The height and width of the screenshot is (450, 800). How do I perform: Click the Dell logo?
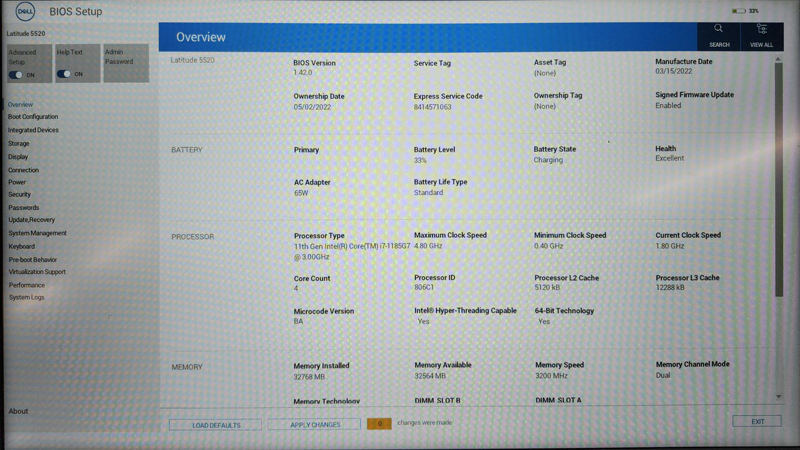point(25,11)
